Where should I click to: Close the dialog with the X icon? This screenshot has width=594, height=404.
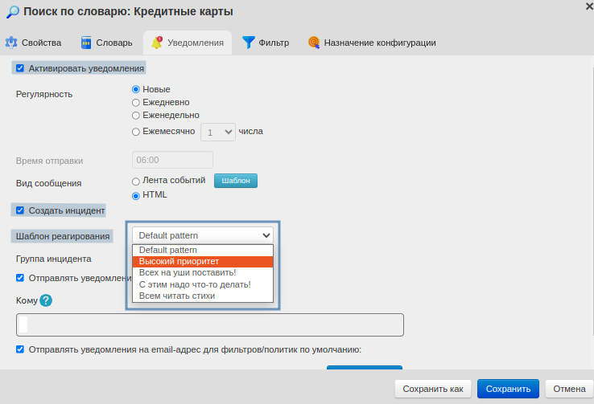coord(588,5)
